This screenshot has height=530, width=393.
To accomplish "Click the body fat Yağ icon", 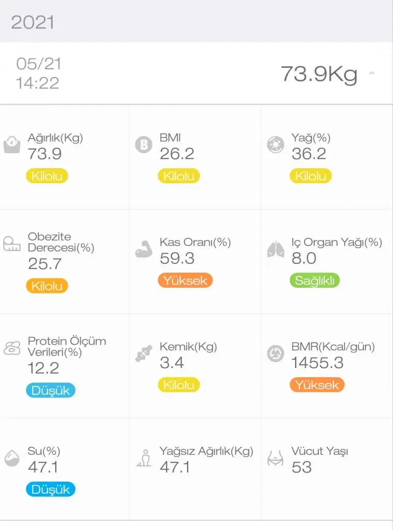I will (x=276, y=145).
